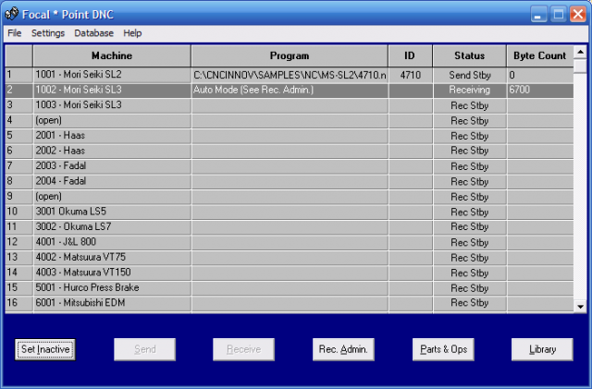Select machine 6001 - Mitsubishi EDM
Viewport: 592px width, 389px height.
(112, 303)
